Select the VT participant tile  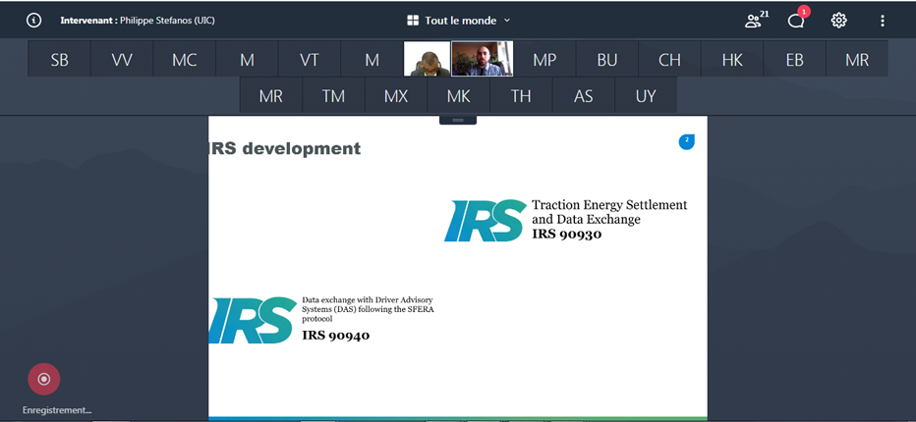pyautogui.click(x=309, y=59)
